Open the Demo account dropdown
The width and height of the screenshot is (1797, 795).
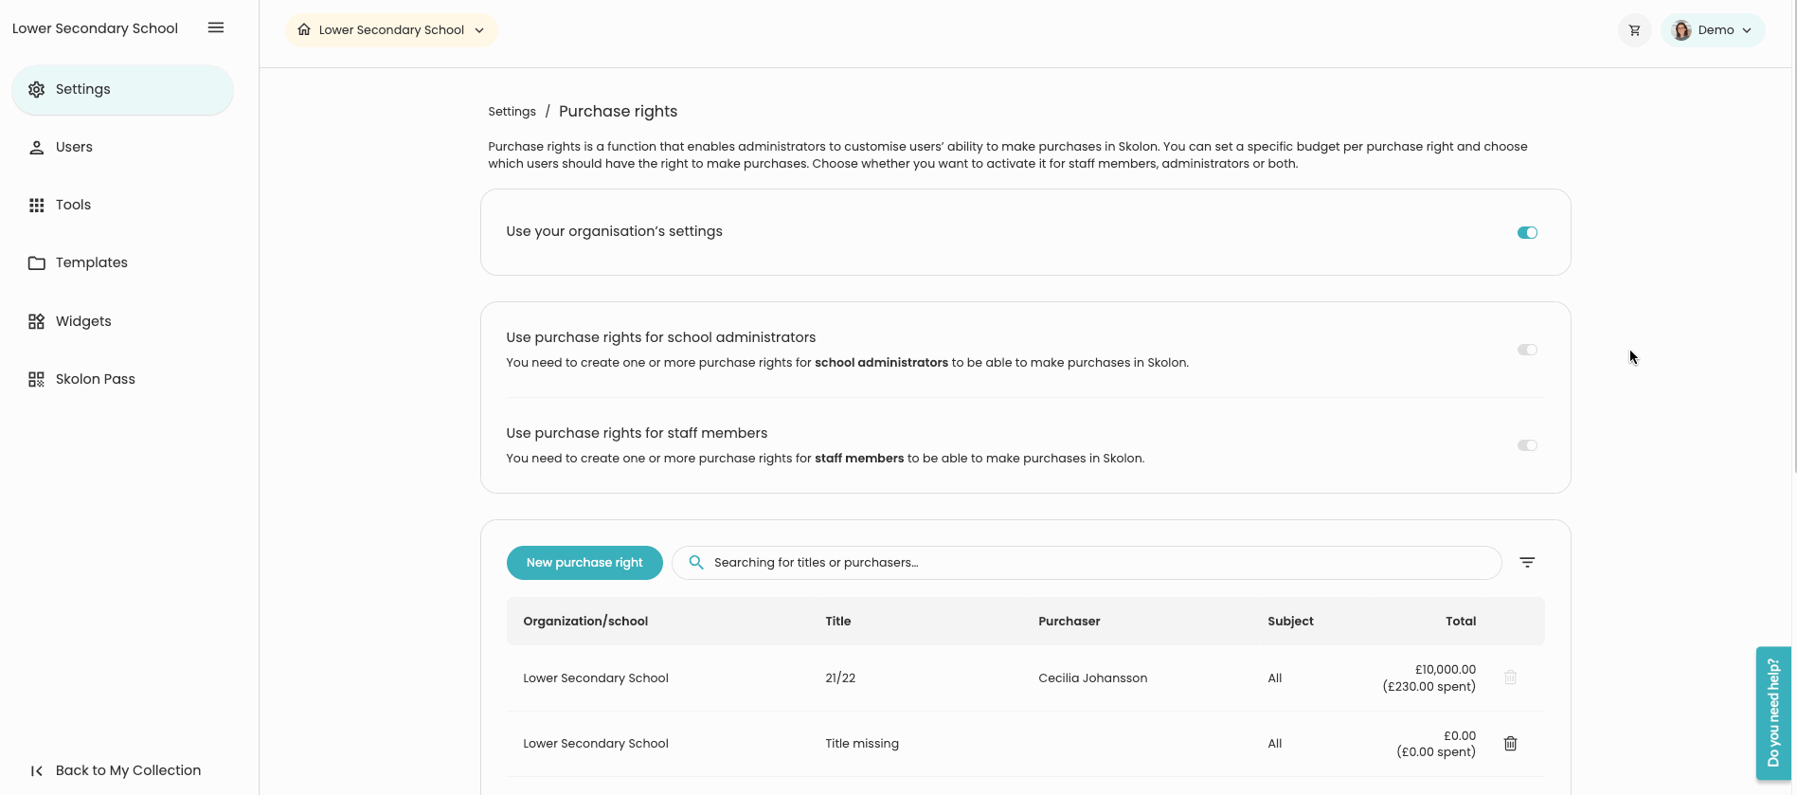tap(1746, 30)
